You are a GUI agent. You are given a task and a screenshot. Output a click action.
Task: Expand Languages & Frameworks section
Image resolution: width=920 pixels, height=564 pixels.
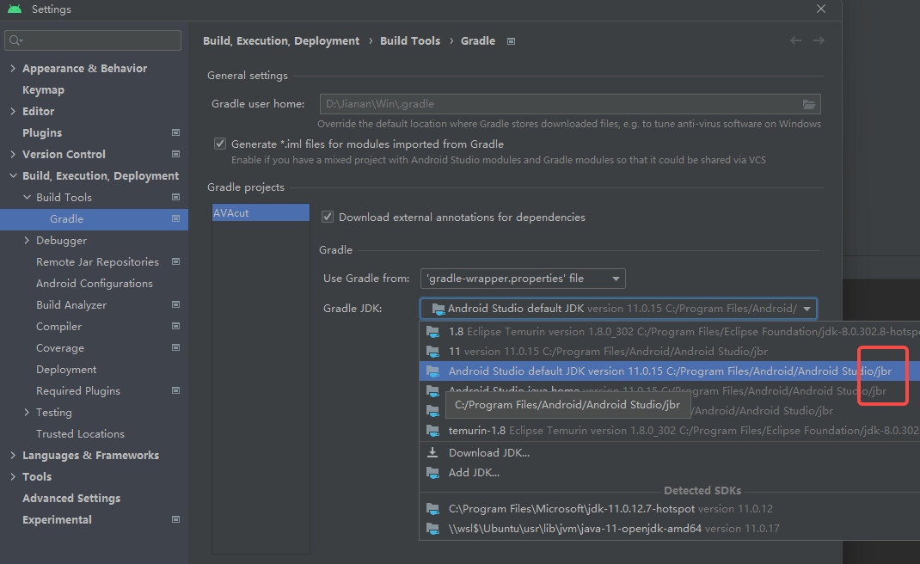[13, 455]
